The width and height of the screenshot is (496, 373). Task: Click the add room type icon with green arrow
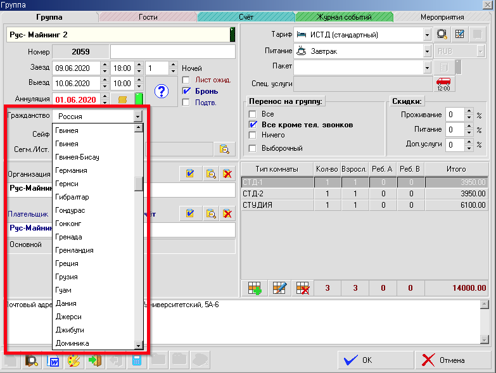(x=254, y=288)
